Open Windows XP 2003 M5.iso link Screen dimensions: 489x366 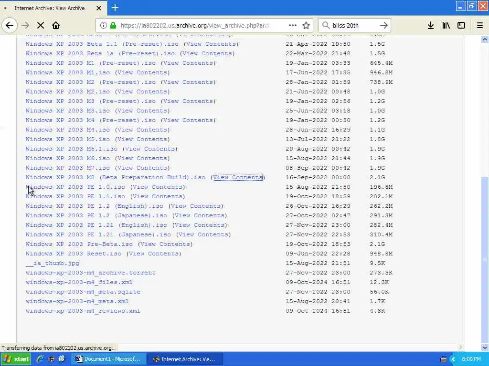pos(68,139)
